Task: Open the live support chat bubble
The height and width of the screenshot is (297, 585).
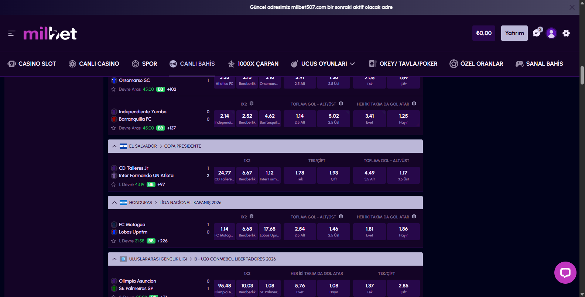Action: (x=565, y=273)
